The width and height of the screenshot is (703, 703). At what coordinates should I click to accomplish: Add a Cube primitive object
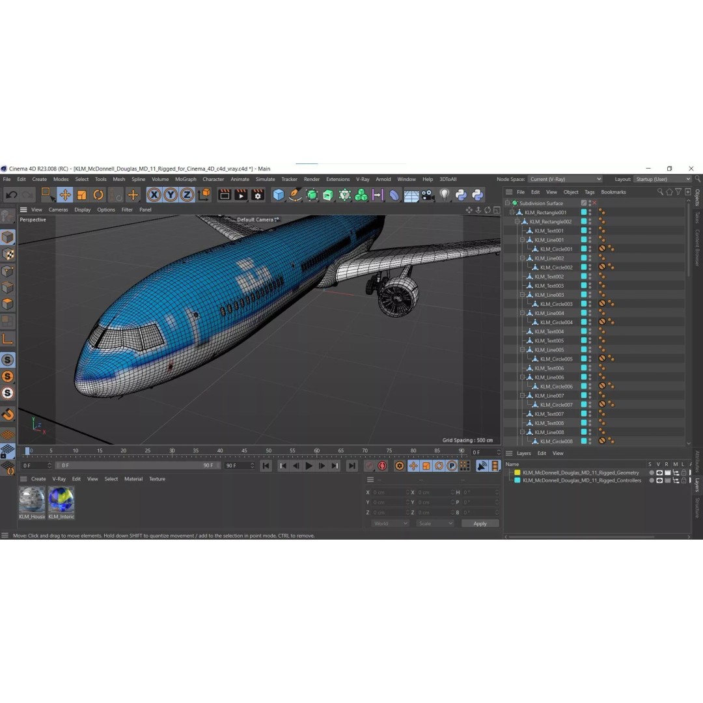click(x=279, y=195)
